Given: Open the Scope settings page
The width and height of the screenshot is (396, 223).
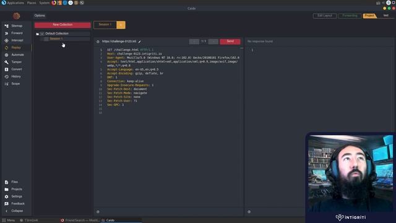Looking at the screenshot, I should coord(17,84).
